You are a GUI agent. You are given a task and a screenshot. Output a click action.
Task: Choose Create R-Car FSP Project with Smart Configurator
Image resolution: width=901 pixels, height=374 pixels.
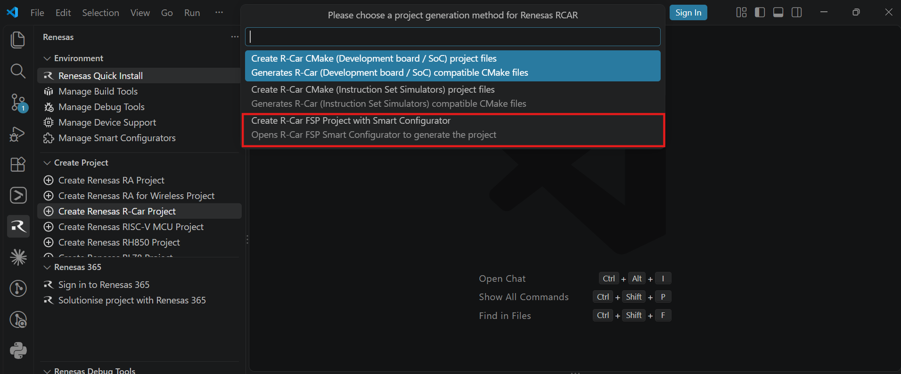point(452,128)
